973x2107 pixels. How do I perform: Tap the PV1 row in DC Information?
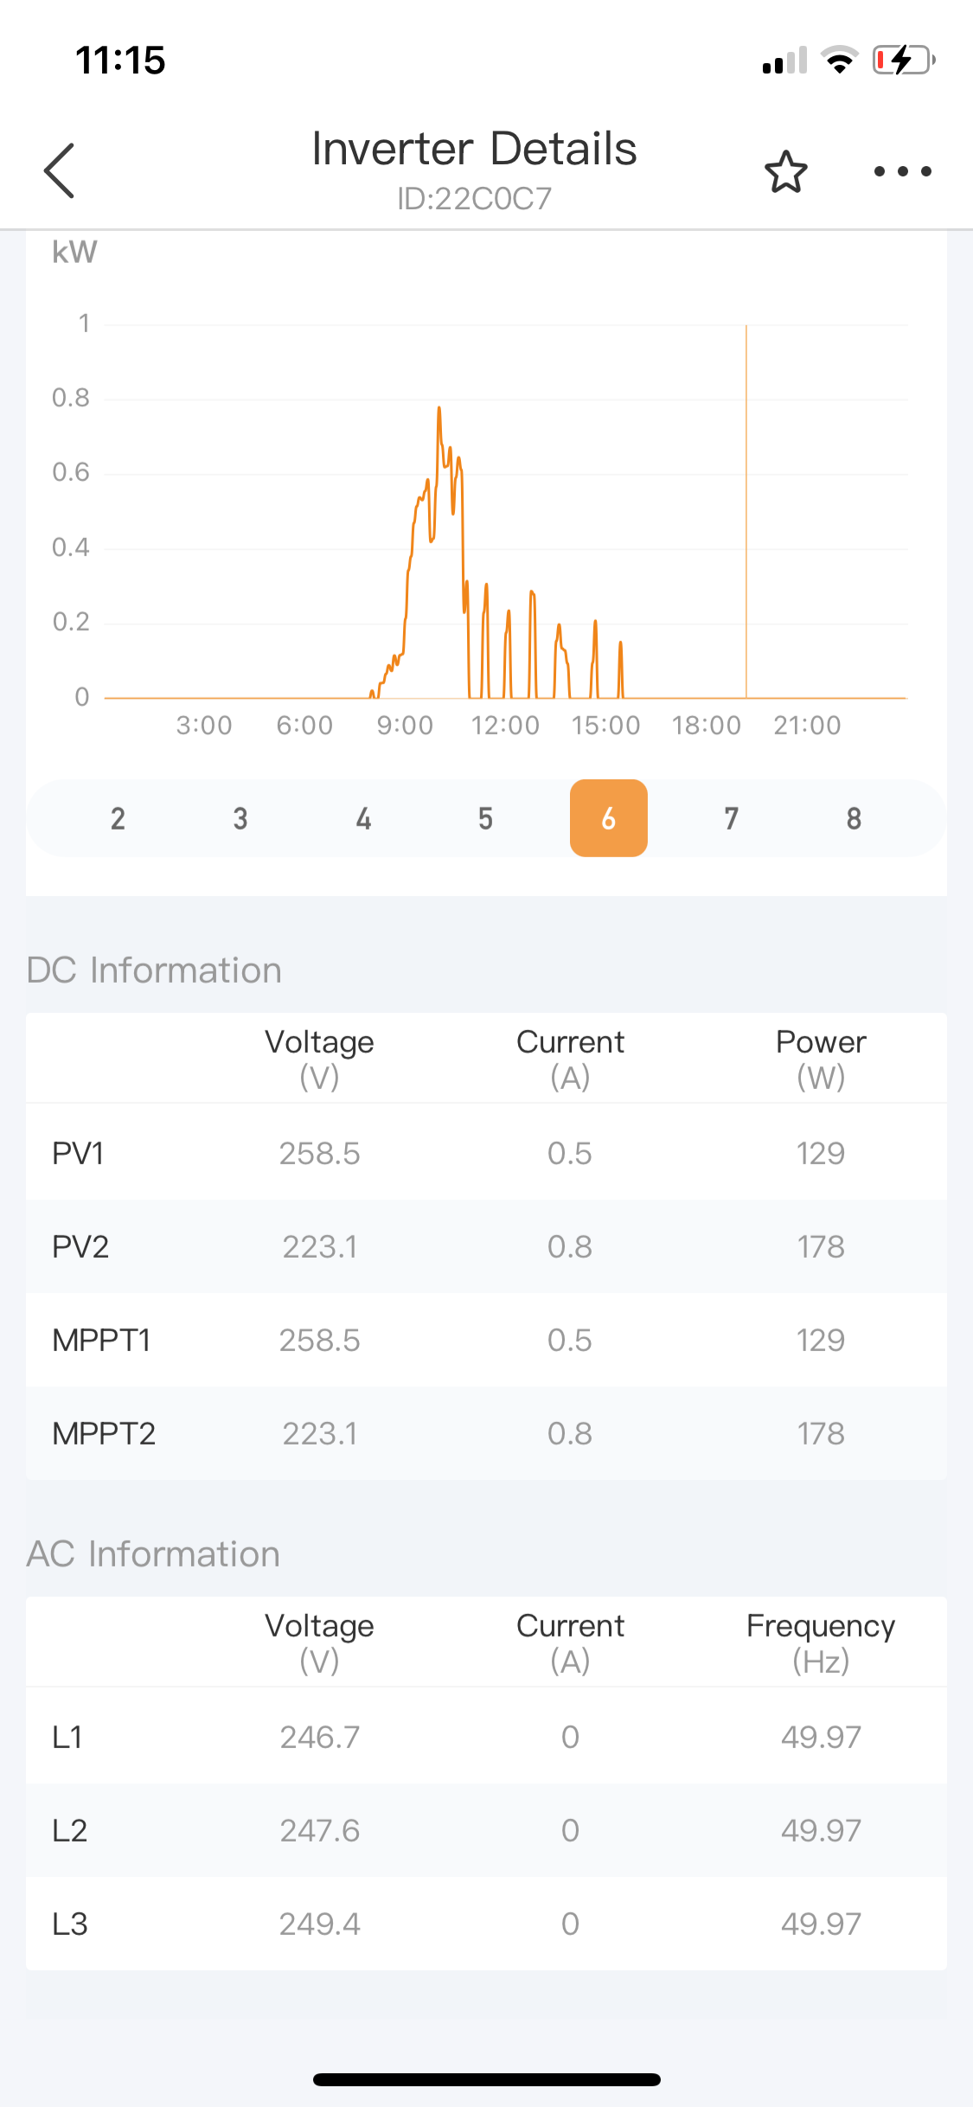pos(486,1153)
